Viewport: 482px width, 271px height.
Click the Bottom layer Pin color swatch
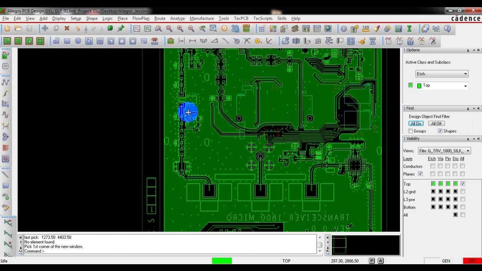pyautogui.click(x=448, y=207)
